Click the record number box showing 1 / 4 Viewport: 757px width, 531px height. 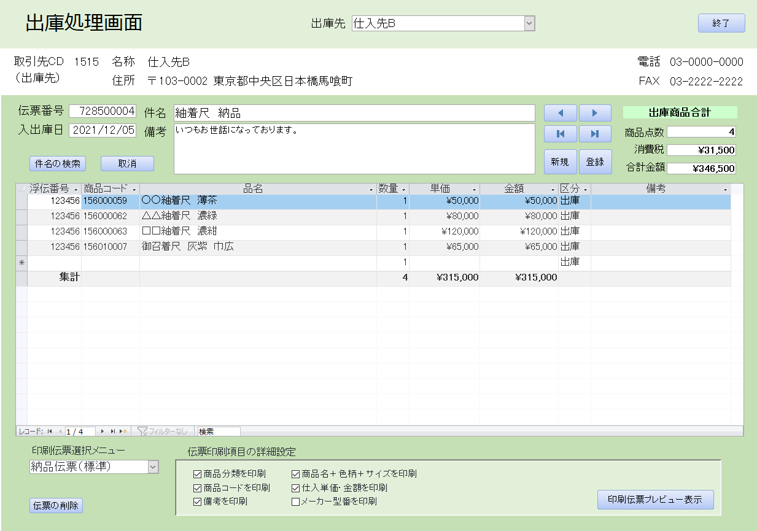[80, 432]
